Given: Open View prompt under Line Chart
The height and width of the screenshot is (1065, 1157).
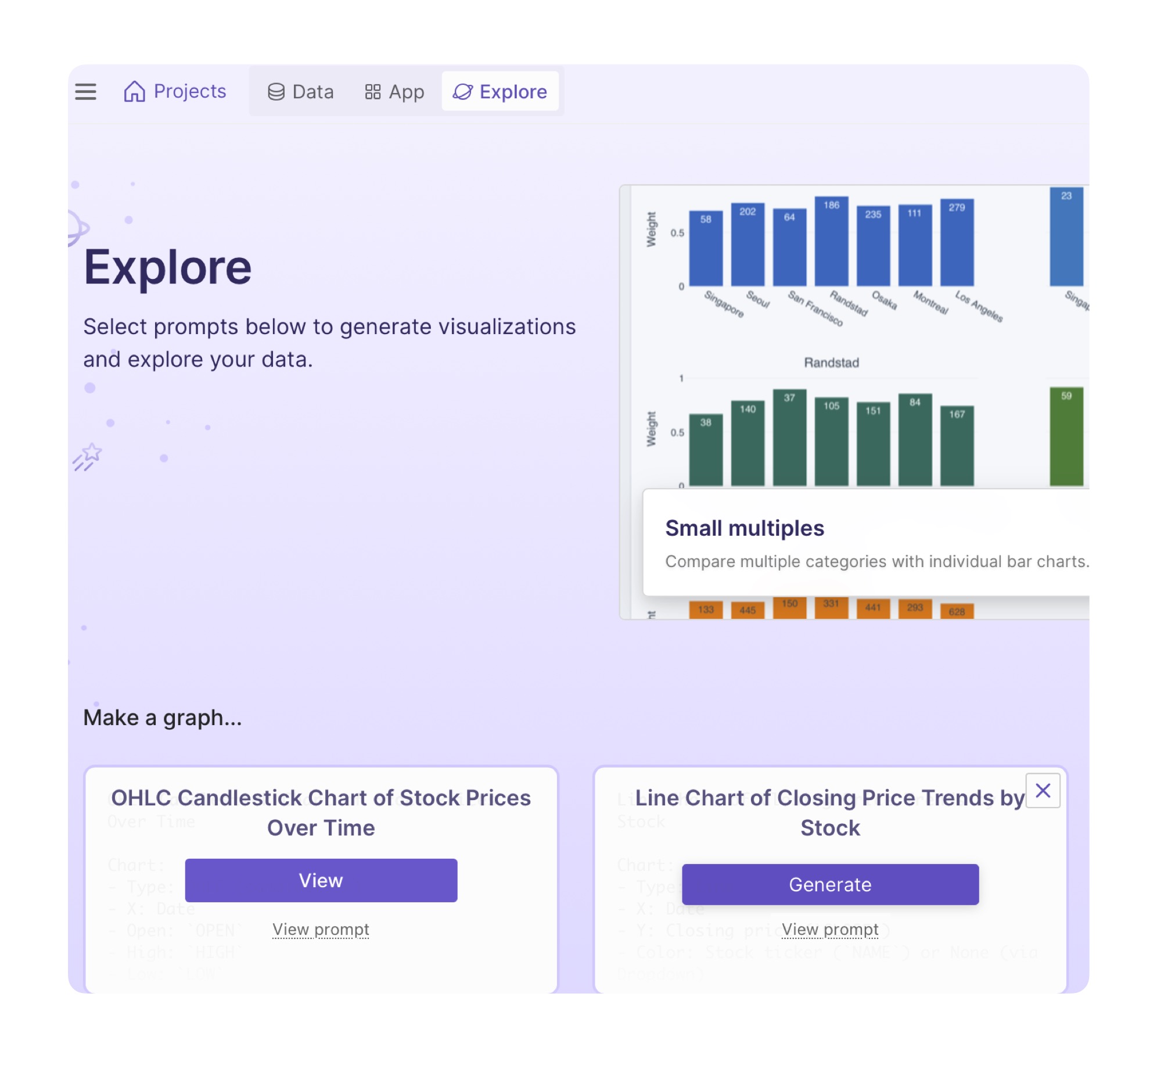Looking at the screenshot, I should tap(829, 929).
